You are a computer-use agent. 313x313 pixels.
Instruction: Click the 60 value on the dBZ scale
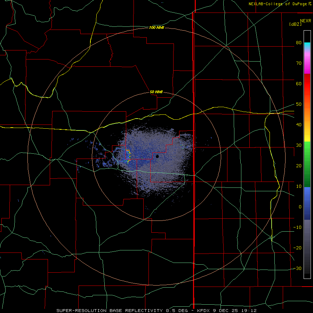[x=299, y=83]
